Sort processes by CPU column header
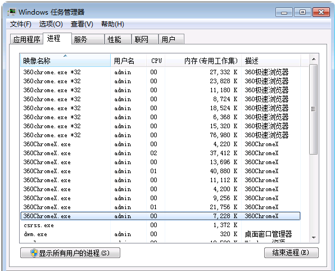335x271 pixels. [x=156, y=61]
